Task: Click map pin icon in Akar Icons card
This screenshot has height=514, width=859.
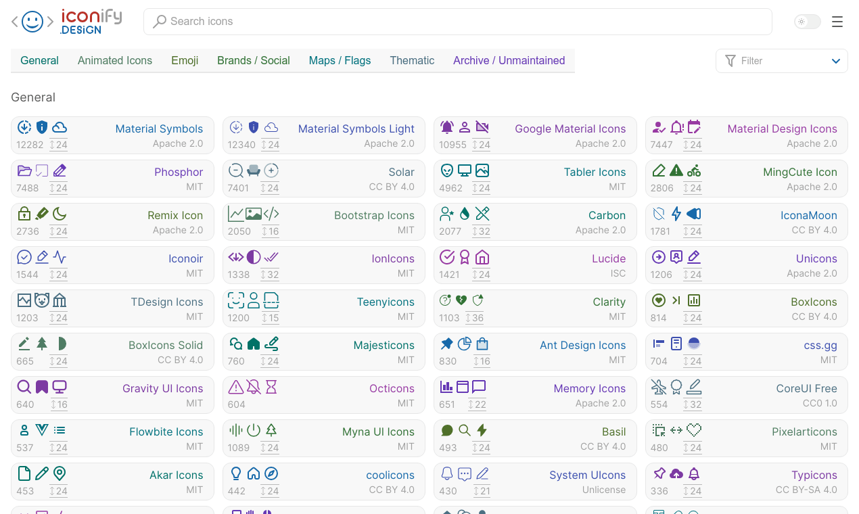Action: [x=60, y=473]
